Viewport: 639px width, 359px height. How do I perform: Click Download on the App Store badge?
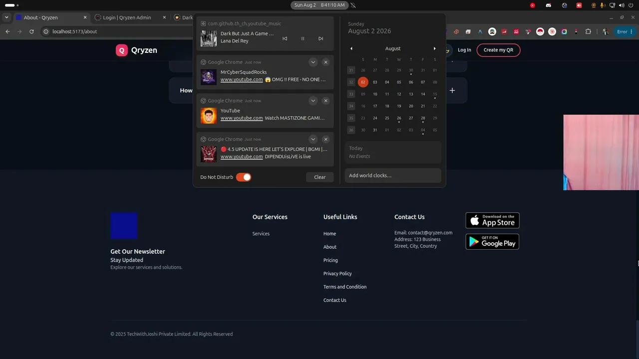(492, 220)
